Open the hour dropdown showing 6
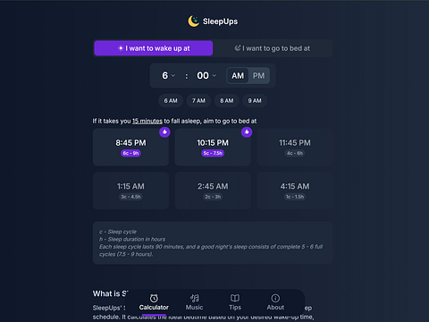Viewport: 429px width, 322px height. [x=169, y=76]
